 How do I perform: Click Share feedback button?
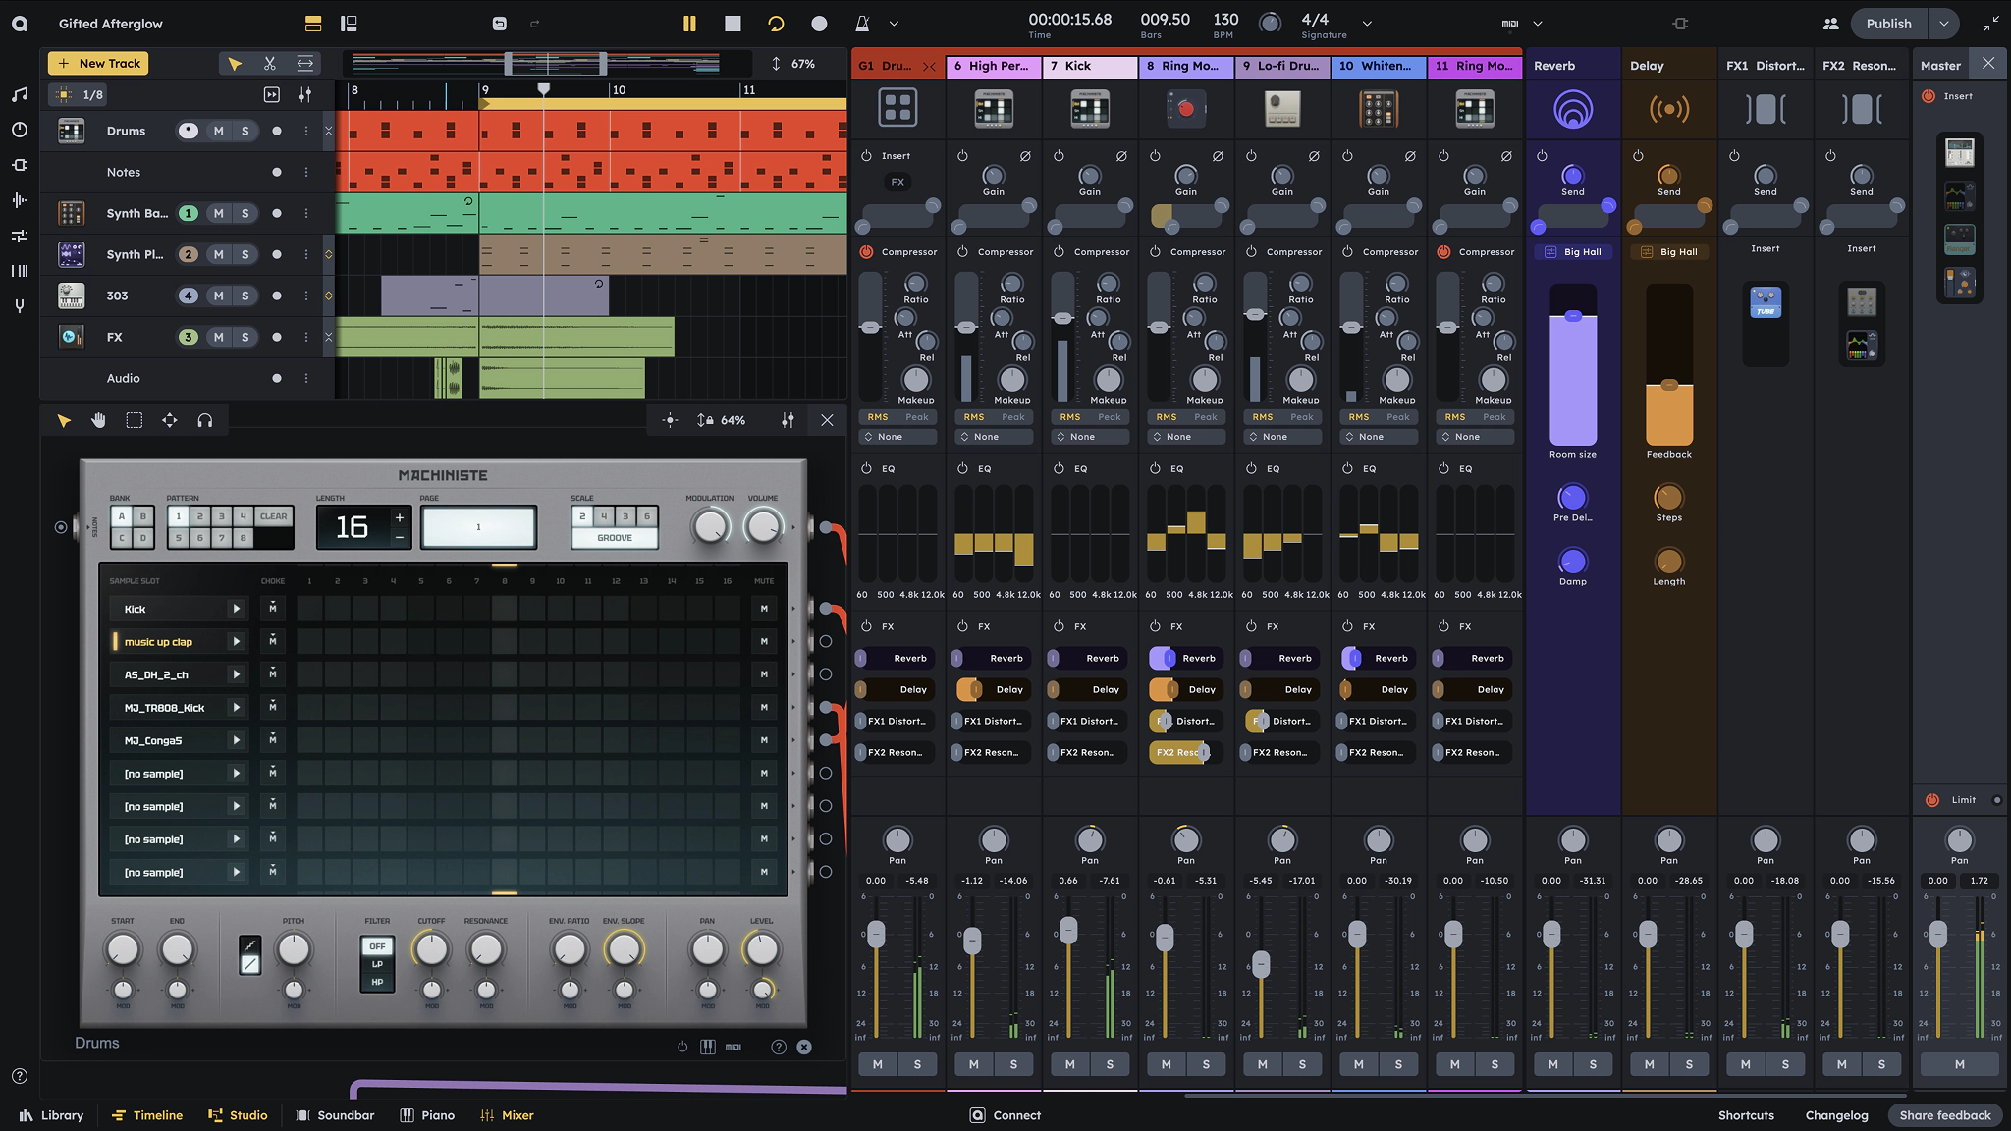pyautogui.click(x=1944, y=1115)
